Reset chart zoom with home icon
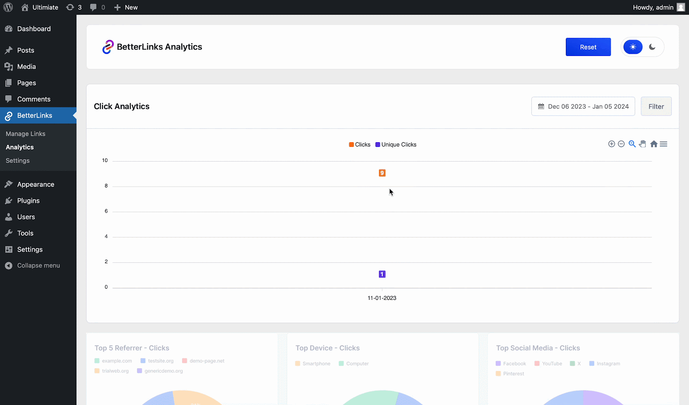Screen dimensions: 689x405 pyautogui.click(x=654, y=144)
